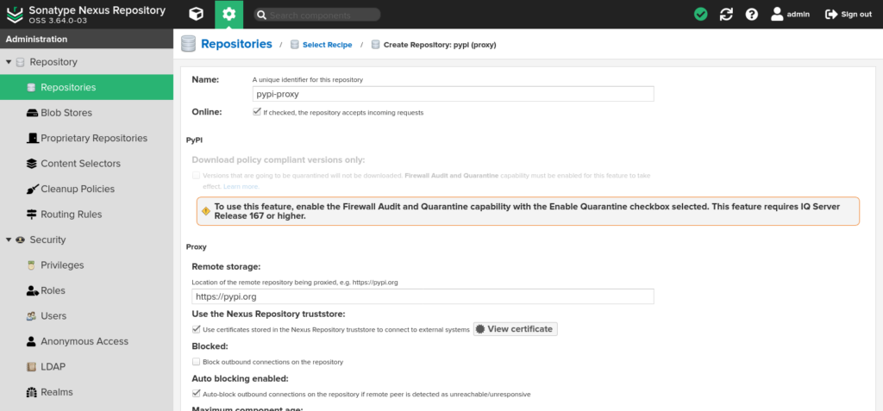Click the Select Recipe breadcrumb icon
The width and height of the screenshot is (883, 411).
point(295,45)
